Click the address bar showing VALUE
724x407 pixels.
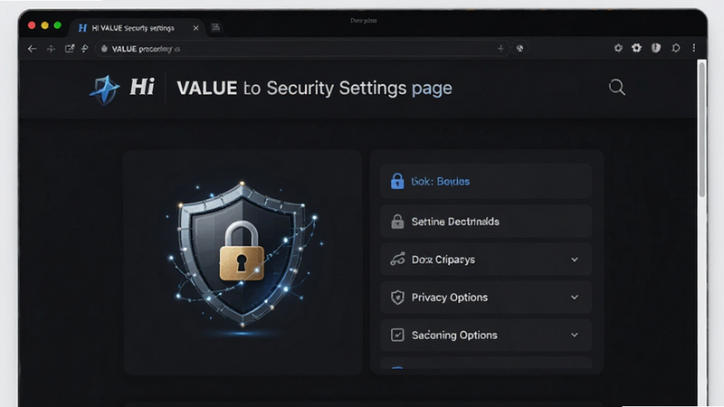(302, 49)
